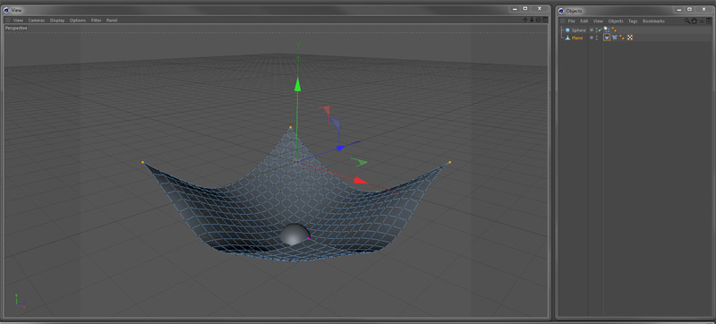Screen dimensions: 716x324
Task: Click the red X axis arrow
Action: click(361, 181)
